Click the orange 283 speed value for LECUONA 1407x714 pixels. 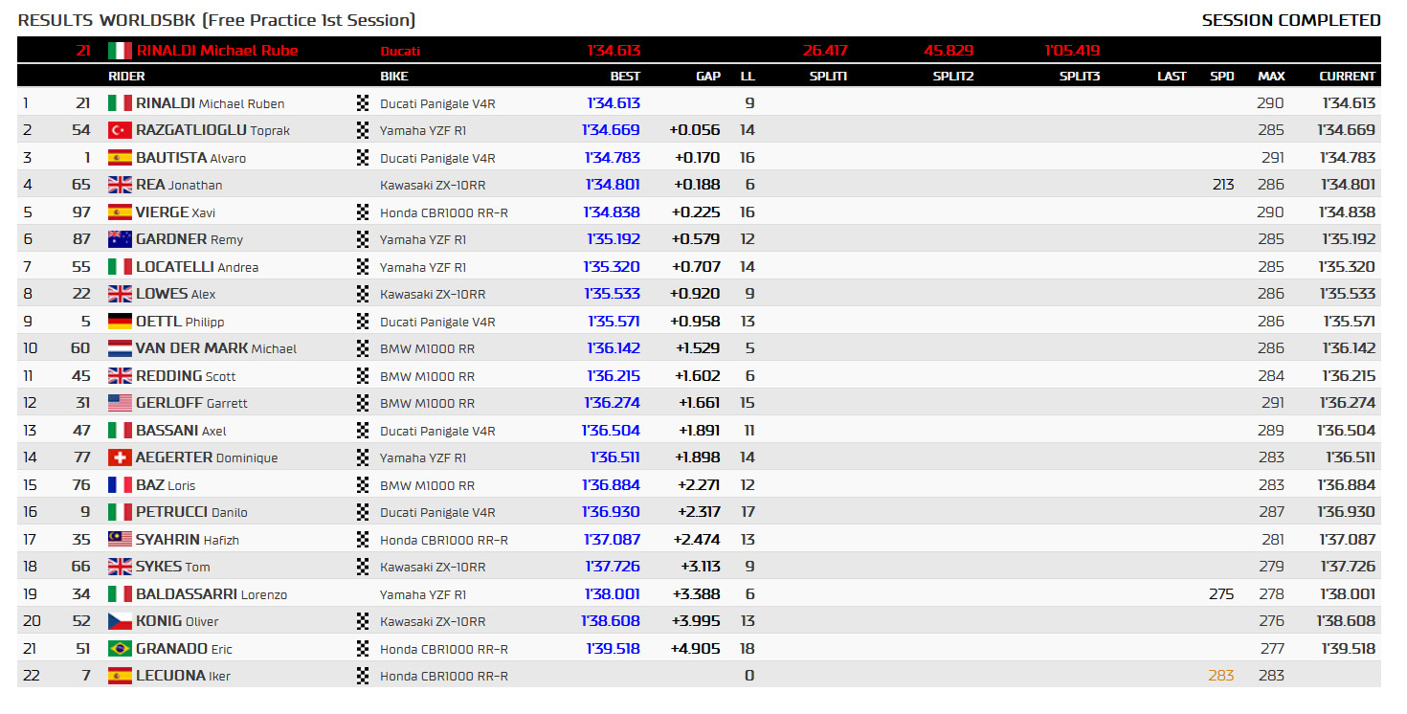1221,676
